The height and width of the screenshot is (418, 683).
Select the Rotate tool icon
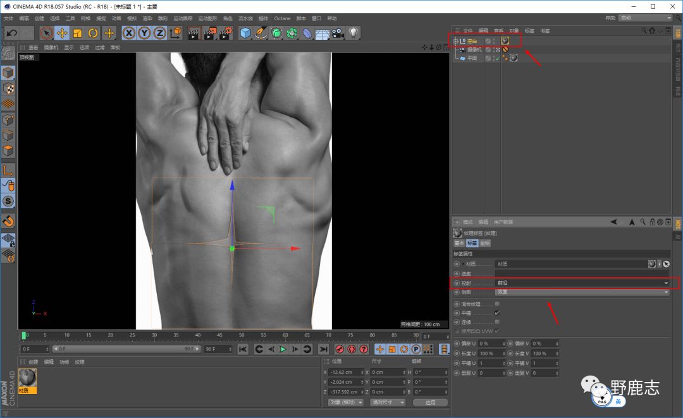93,33
